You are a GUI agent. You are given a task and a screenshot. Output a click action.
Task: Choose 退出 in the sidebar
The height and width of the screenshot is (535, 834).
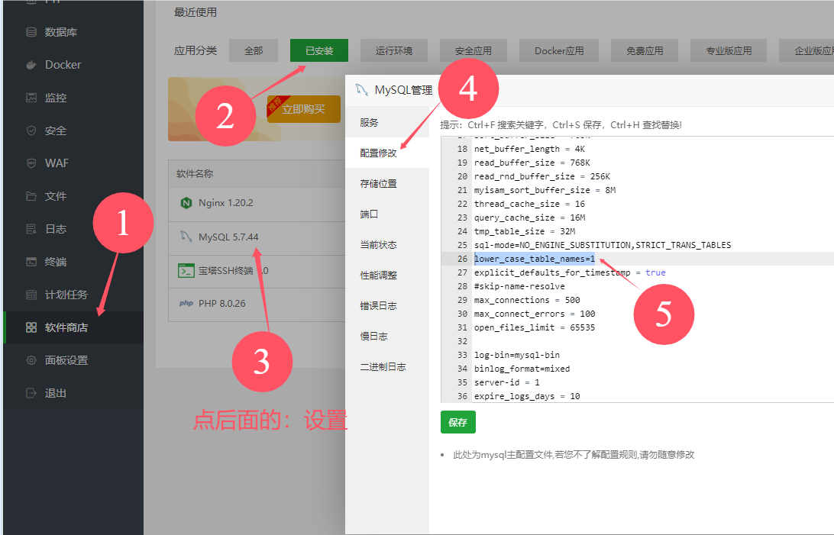[x=55, y=393]
